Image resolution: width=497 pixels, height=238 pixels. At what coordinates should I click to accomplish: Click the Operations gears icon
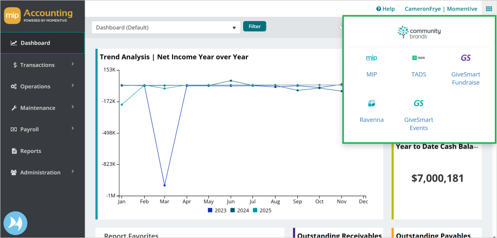coord(14,86)
